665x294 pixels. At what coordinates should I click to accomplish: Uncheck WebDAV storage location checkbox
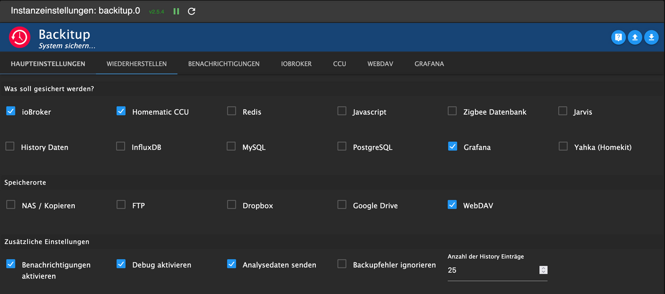453,205
